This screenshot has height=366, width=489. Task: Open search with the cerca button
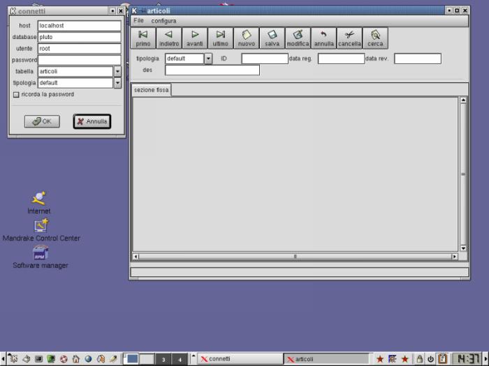pyautogui.click(x=375, y=38)
